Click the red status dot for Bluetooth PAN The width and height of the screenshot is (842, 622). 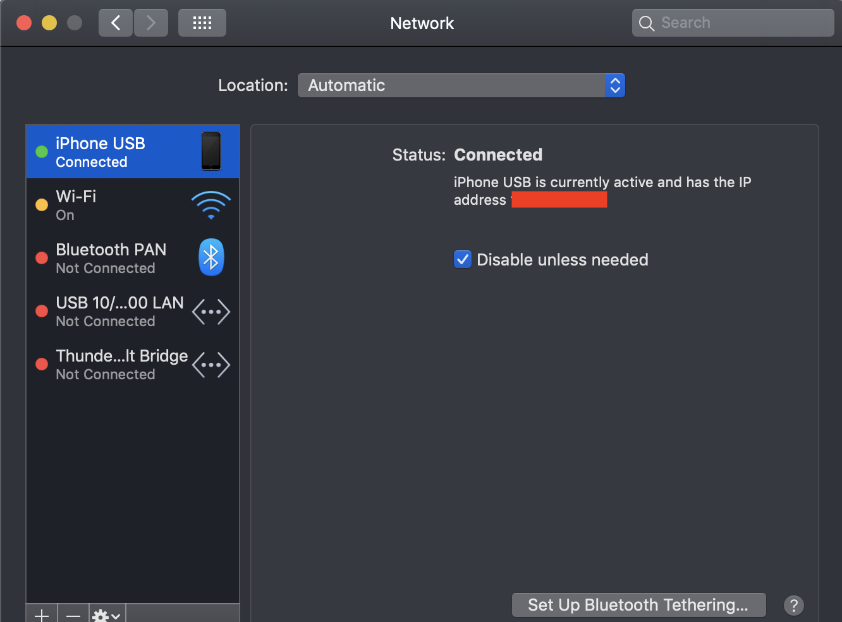[42, 258]
